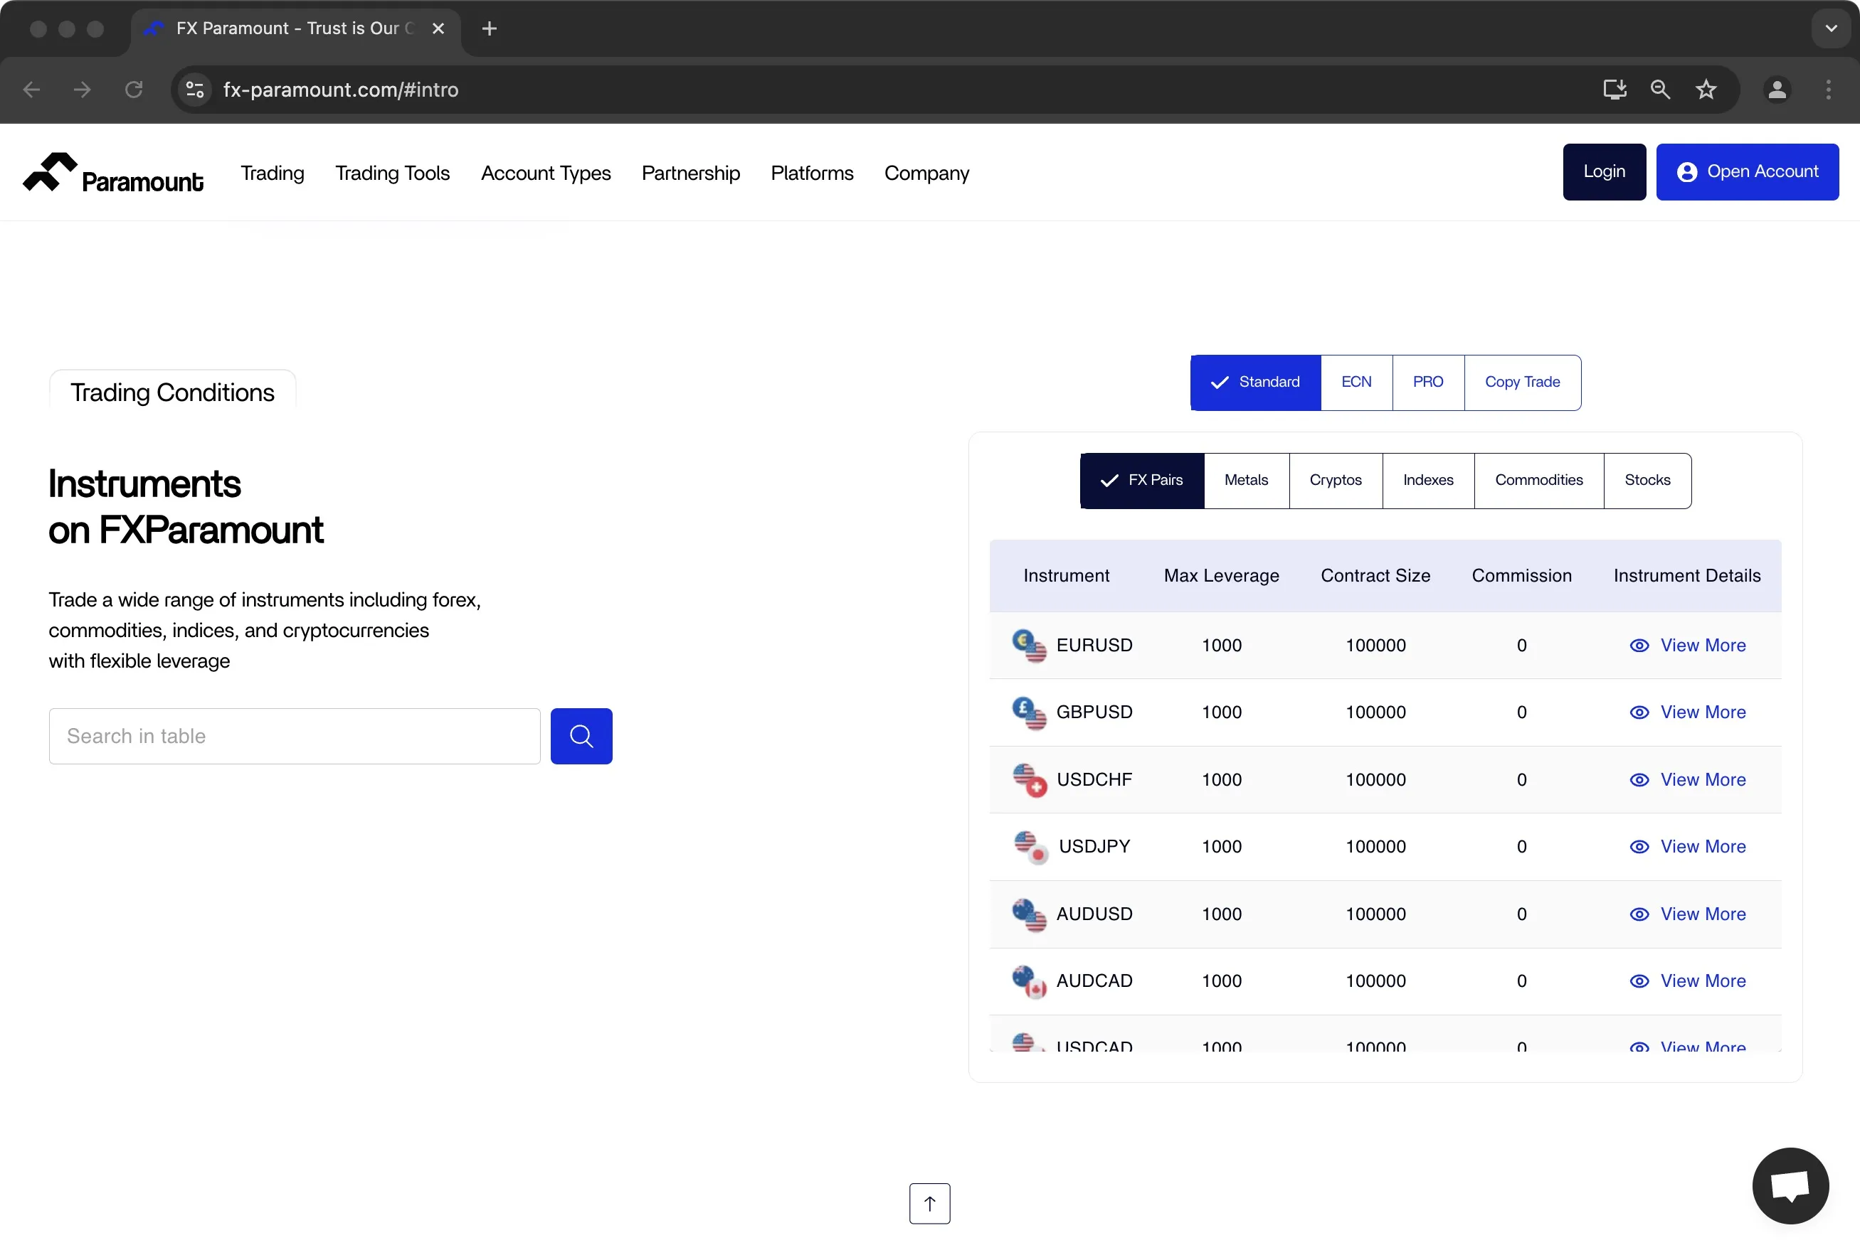Screen dimensions: 1860x1250
Task: Expand the Account Types nav menu
Action: pos(546,173)
